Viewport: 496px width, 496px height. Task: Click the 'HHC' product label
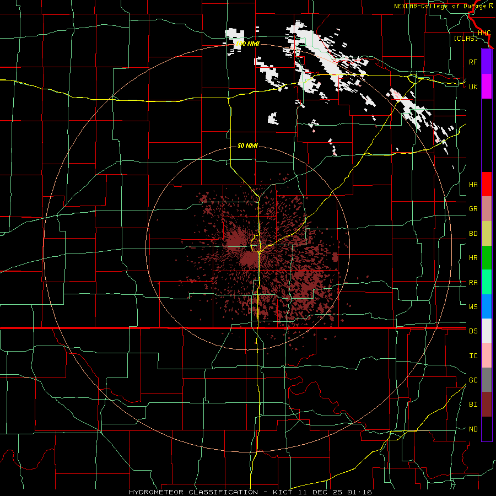(484, 33)
